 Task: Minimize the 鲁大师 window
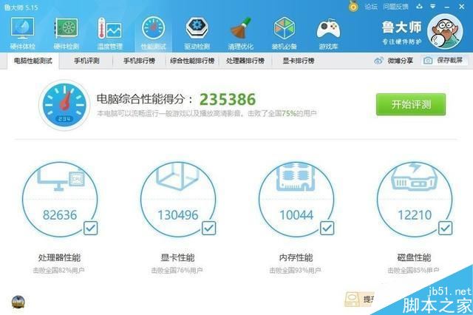(447, 7)
